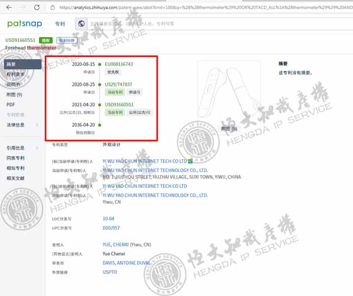Open 相关文献 in the sidebar
The image size is (353, 296).
pos(15,178)
